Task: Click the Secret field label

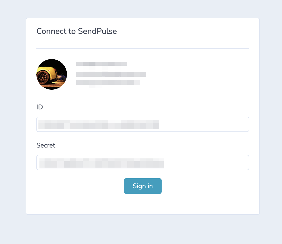Action: point(46,145)
